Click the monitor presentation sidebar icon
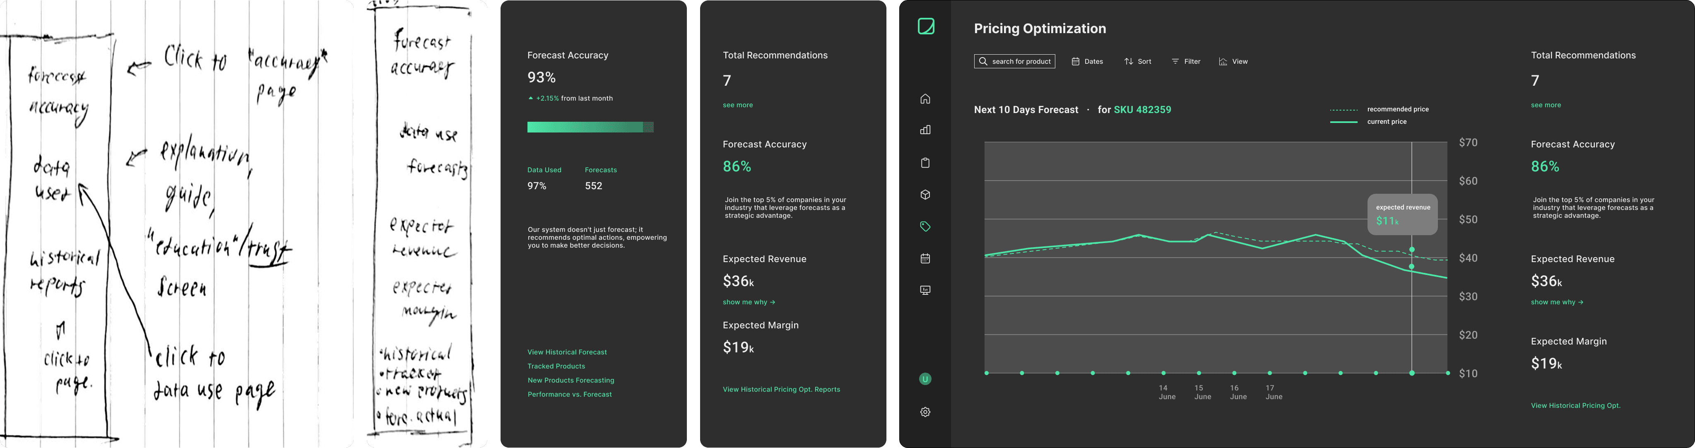The height and width of the screenshot is (448, 1695). [x=925, y=290]
